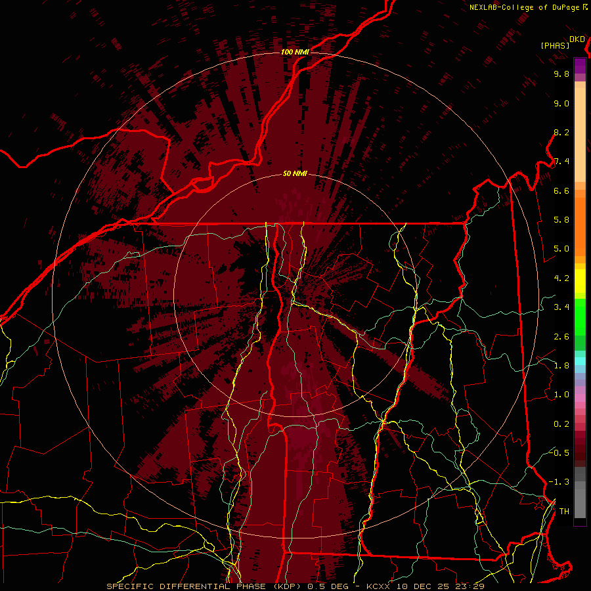Click the 100 NMI range ring label
The width and height of the screenshot is (591, 591).
(295, 52)
